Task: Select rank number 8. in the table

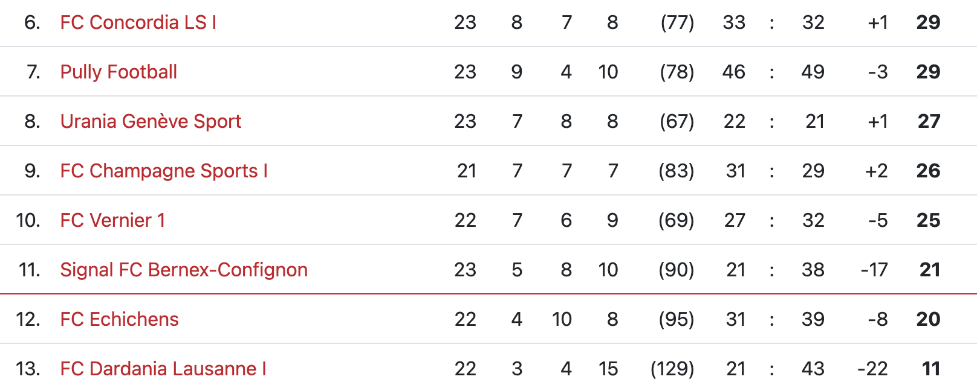Action: click(33, 121)
